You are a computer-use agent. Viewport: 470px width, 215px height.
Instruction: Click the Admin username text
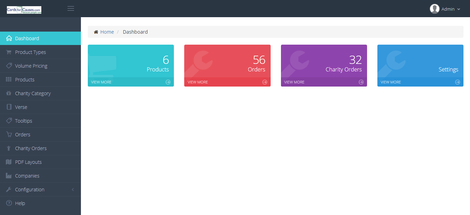point(448,9)
